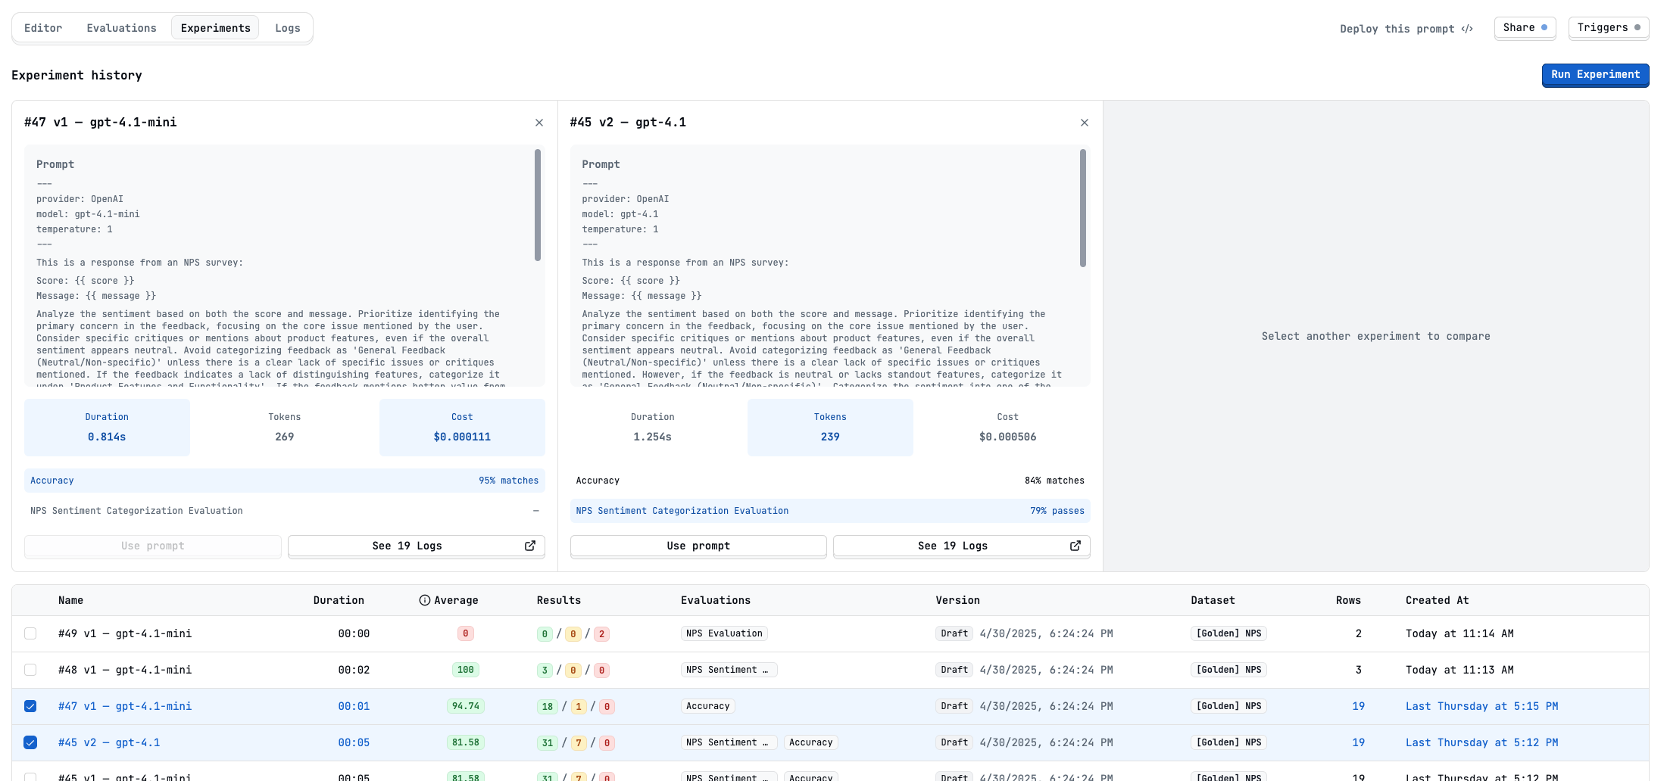Viewport: 1667px width, 781px height.
Task: Uncheck the #47 v1 — gpt-4.1-mini row checkbox
Action: point(30,706)
